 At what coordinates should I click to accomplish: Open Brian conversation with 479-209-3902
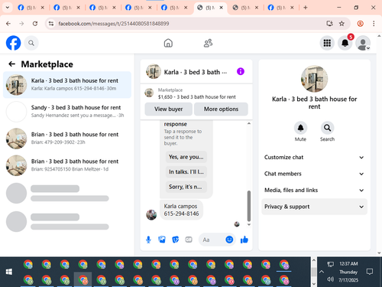[67, 139]
